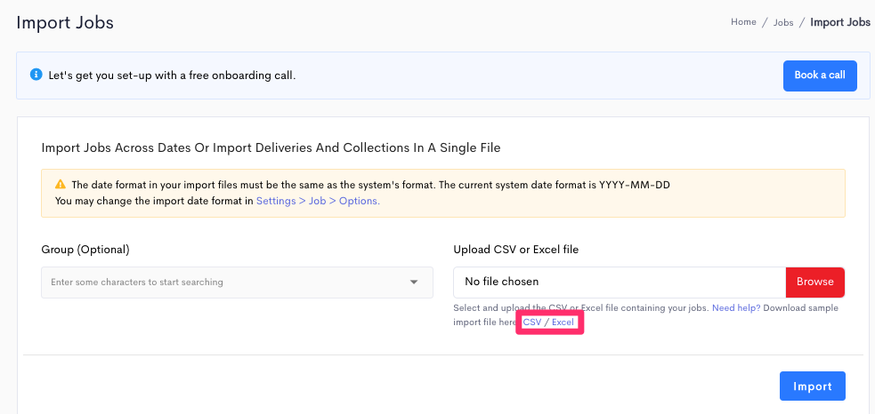The width and height of the screenshot is (875, 414).
Task: Browse for a file to upload
Action: click(x=814, y=283)
